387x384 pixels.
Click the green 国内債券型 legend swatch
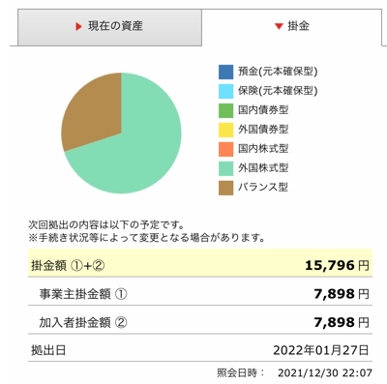tap(225, 110)
